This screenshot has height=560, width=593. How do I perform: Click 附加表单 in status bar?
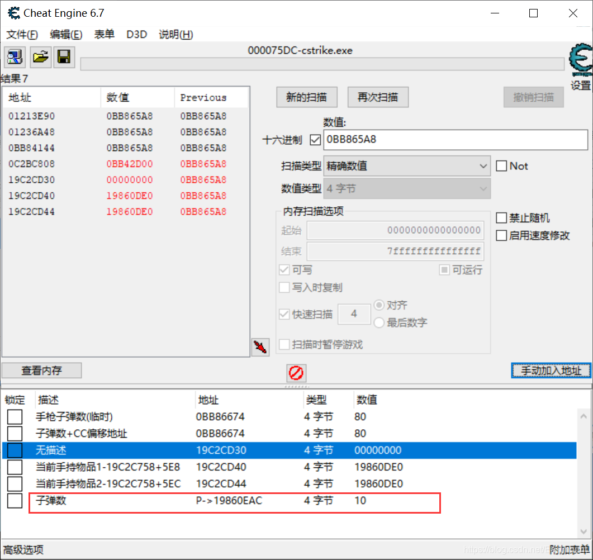click(570, 550)
